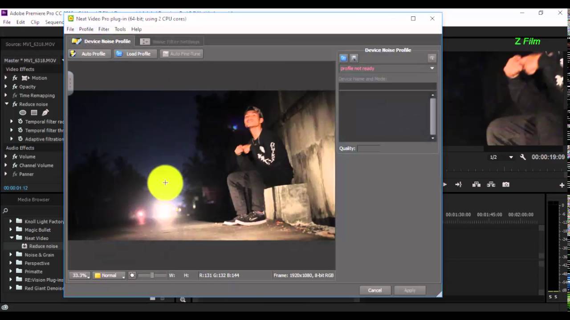
Task: Click the save profile disk icon
Action: (354, 58)
